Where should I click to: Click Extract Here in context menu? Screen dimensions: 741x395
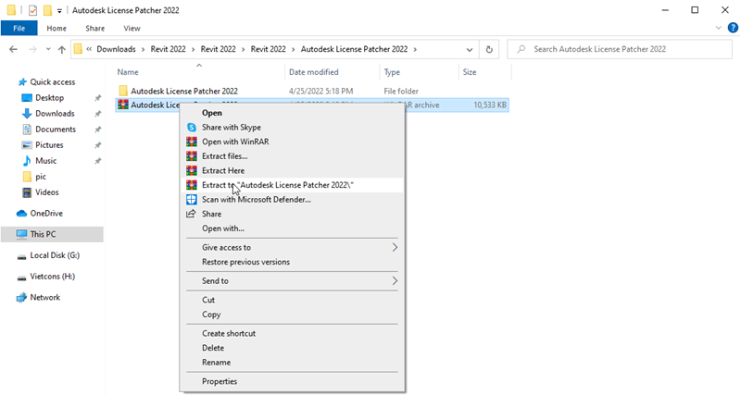coord(223,170)
